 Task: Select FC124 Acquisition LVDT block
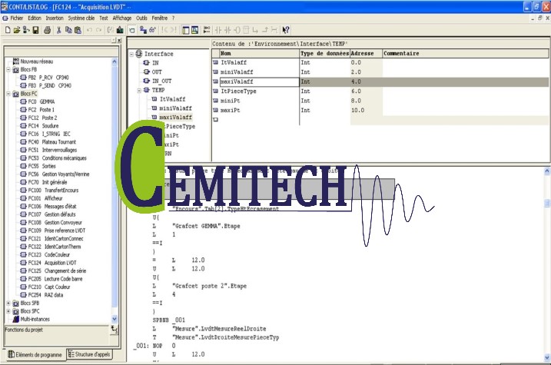[52, 263]
